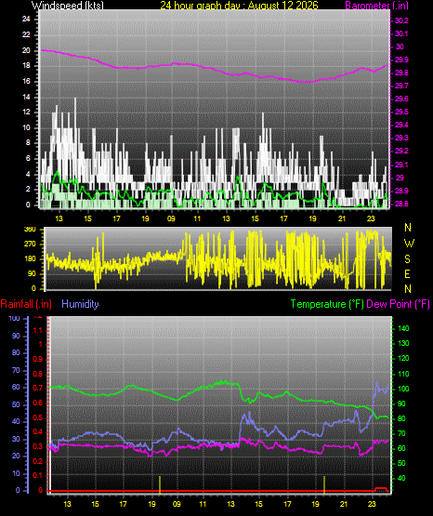Click the second yellow marker near hour 19
The width and height of the screenshot is (433, 516).
[x=324, y=484]
